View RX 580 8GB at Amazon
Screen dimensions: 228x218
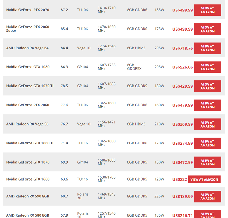click(x=207, y=214)
